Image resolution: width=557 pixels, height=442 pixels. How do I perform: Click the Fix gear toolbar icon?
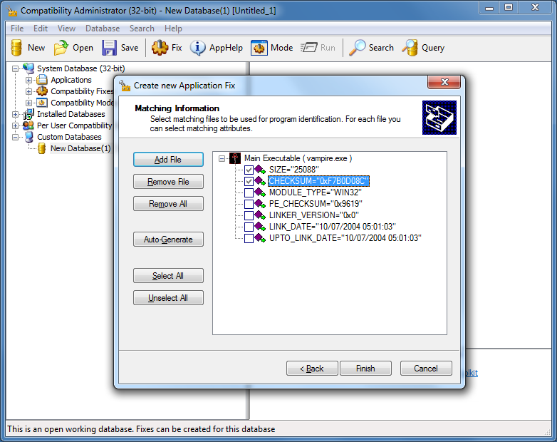[x=160, y=48]
